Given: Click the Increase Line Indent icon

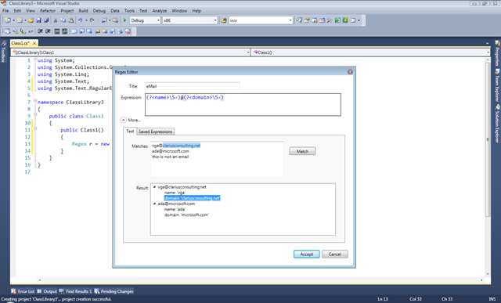Looking at the screenshot, I should (x=48, y=31).
